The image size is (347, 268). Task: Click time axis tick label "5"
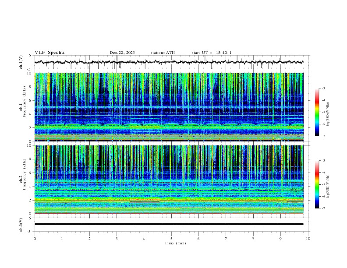click(x=171, y=239)
